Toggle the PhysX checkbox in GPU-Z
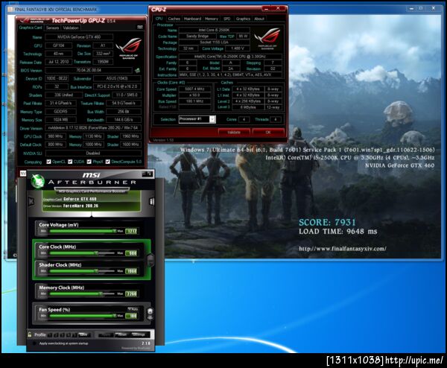This screenshot has width=447, height=368. click(x=89, y=162)
